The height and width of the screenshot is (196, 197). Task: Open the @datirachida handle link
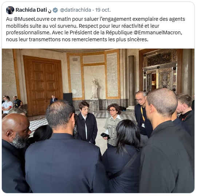coord(75,10)
